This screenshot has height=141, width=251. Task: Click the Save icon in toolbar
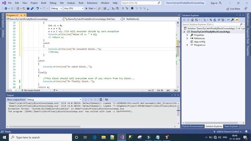click(x=28, y=9)
